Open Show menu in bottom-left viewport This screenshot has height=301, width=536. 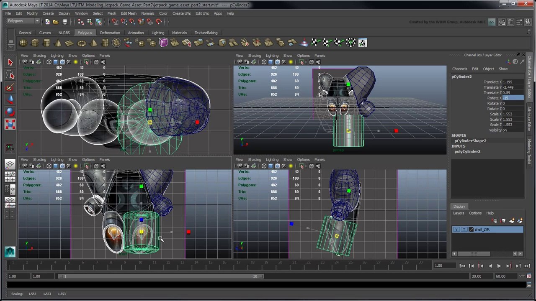(72, 160)
